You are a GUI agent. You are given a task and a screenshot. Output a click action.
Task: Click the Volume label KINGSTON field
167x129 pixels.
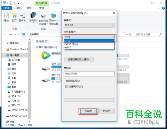coord(89,74)
